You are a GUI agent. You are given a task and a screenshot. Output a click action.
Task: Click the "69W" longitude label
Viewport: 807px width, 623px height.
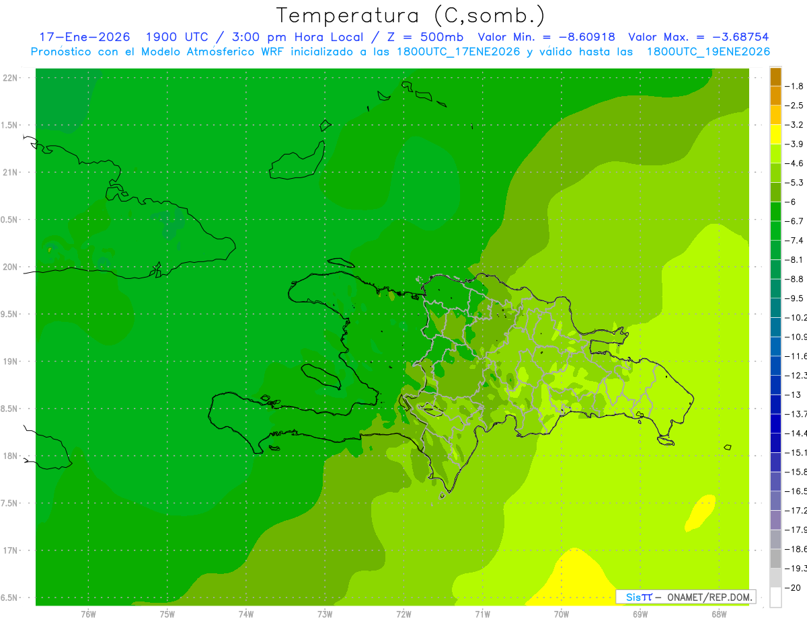pyautogui.click(x=640, y=614)
